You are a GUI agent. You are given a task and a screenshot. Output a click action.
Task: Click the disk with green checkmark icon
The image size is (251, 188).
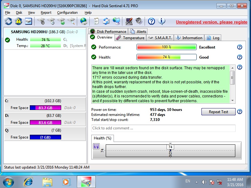click(x=61, y=21)
